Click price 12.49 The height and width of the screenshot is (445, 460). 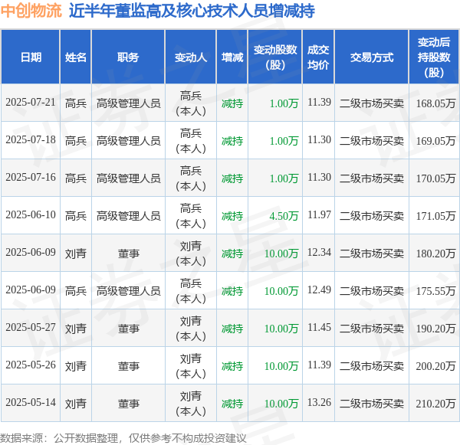click(319, 290)
